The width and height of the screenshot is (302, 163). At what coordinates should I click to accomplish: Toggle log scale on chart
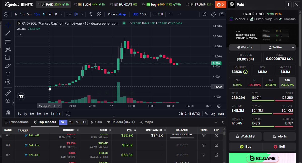pyautogui.click(x=213, y=114)
